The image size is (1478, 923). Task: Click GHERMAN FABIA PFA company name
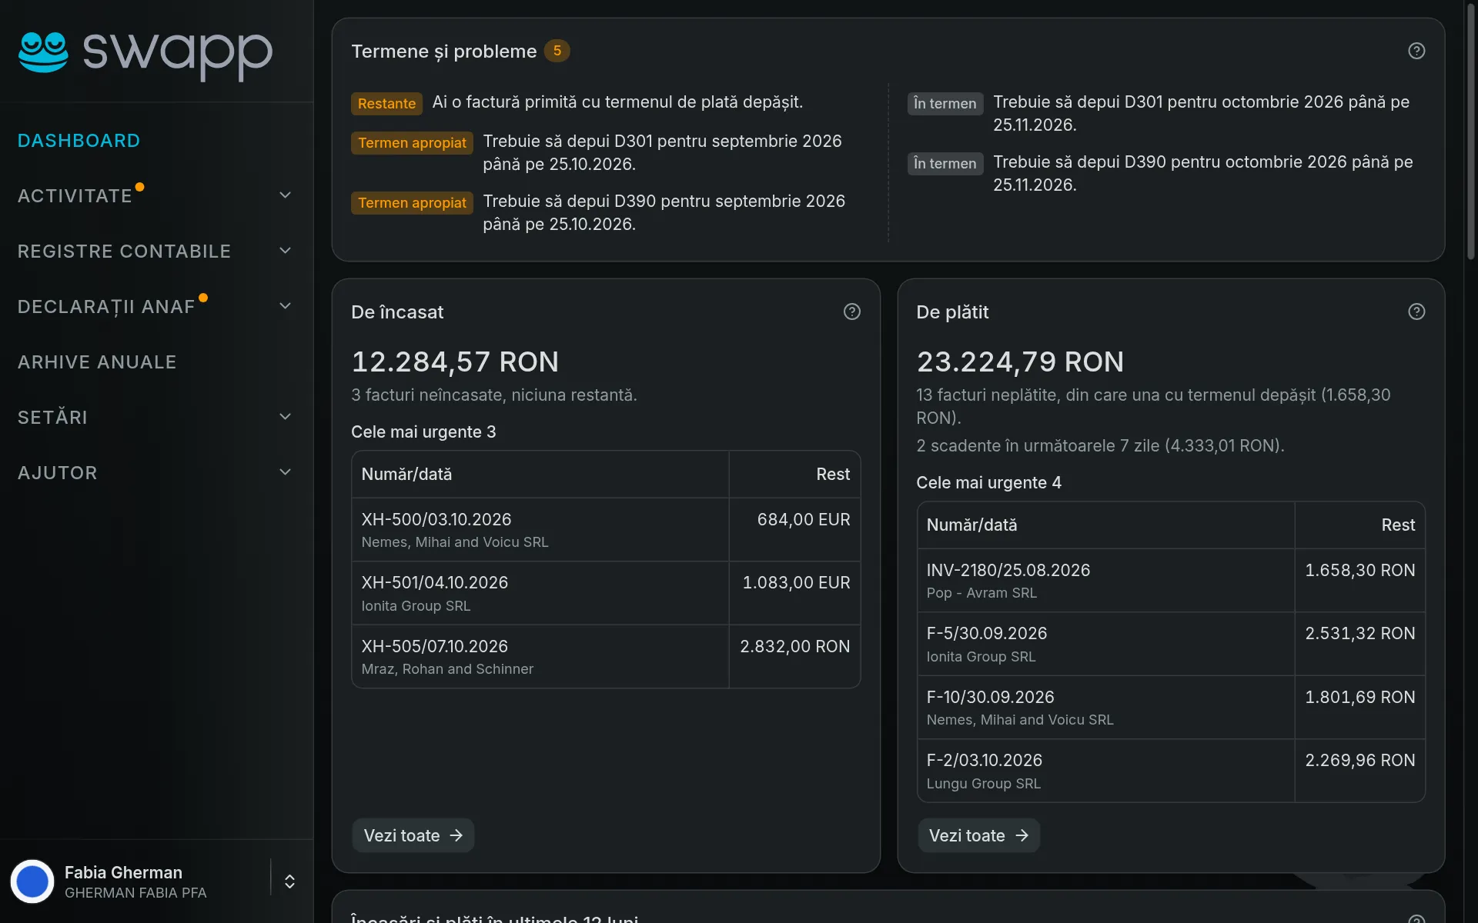coord(135,893)
